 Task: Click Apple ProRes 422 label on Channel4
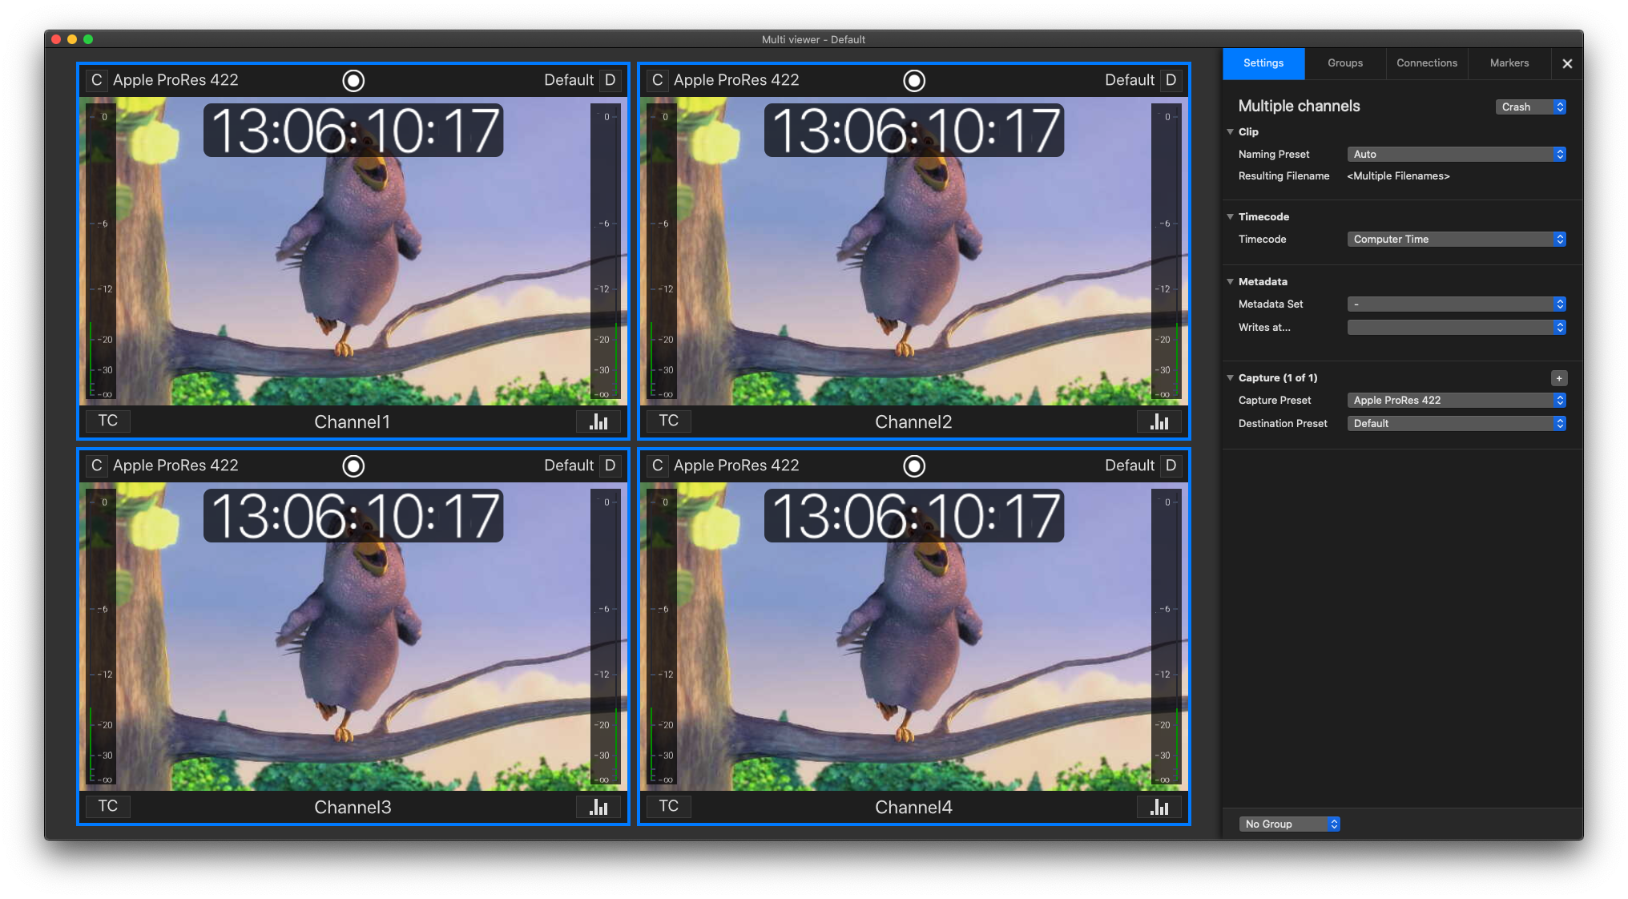pyautogui.click(x=736, y=466)
